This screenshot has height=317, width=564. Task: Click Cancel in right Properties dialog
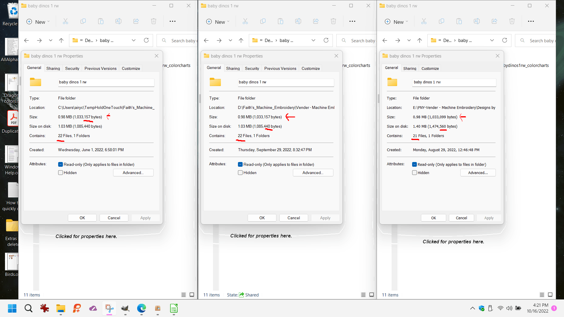coord(461,218)
